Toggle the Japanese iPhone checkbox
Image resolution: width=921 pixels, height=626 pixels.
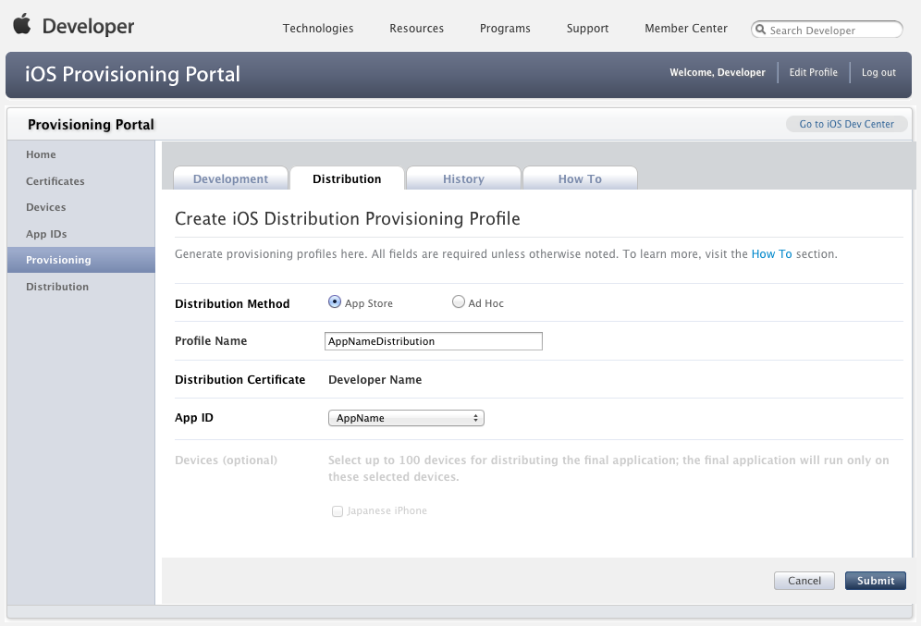pyautogui.click(x=338, y=511)
